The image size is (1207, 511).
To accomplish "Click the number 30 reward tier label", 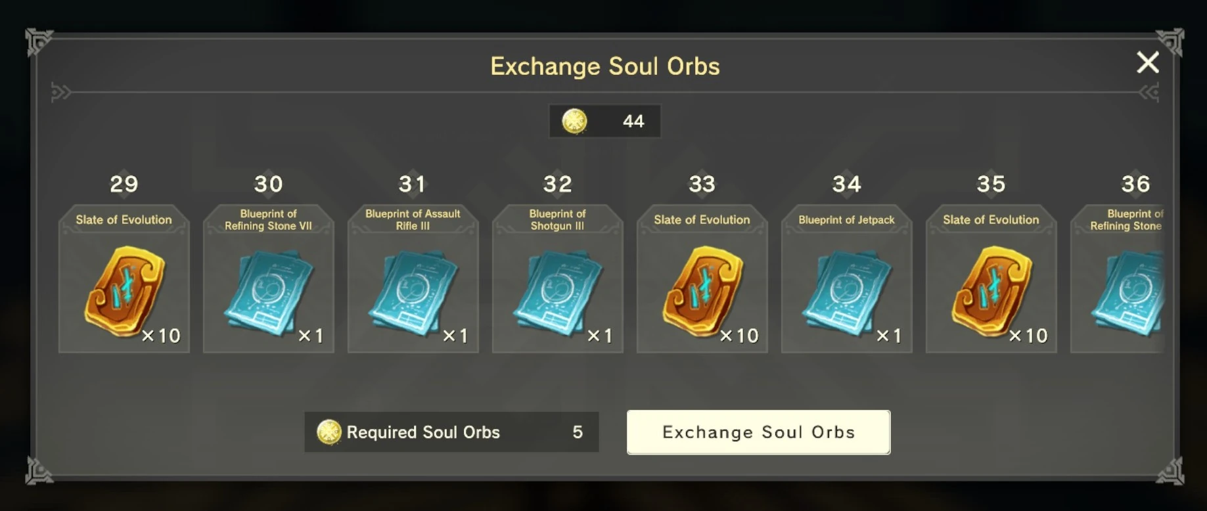I will [x=268, y=184].
